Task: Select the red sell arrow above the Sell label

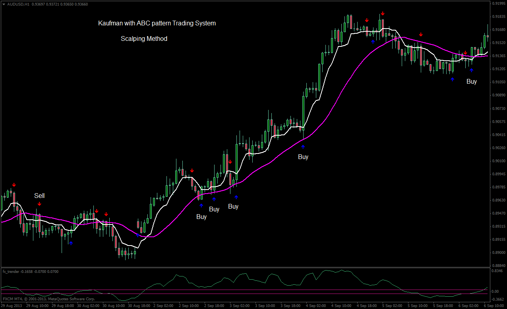Action: point(15,184)
